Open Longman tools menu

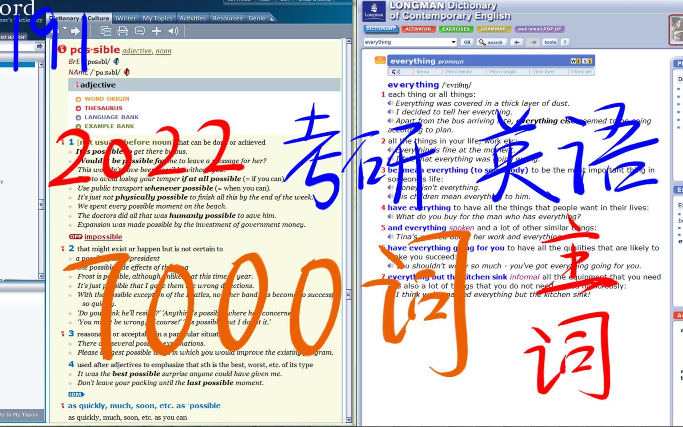(x=550, y=42)
